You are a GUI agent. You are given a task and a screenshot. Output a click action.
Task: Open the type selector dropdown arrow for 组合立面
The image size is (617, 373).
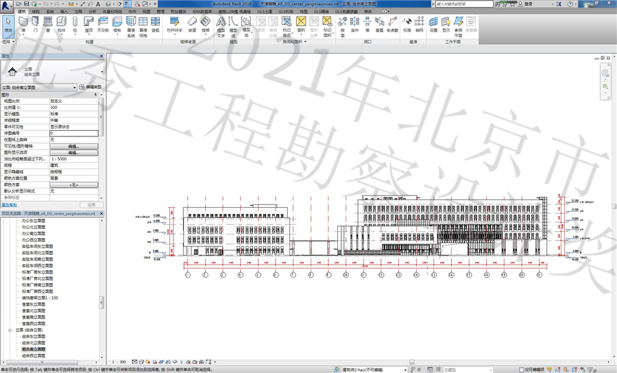click(102, 71)
